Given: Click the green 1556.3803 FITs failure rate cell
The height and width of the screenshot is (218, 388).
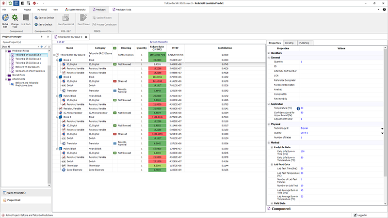Looking at the screenshot, I should click(x=157, y=55).
